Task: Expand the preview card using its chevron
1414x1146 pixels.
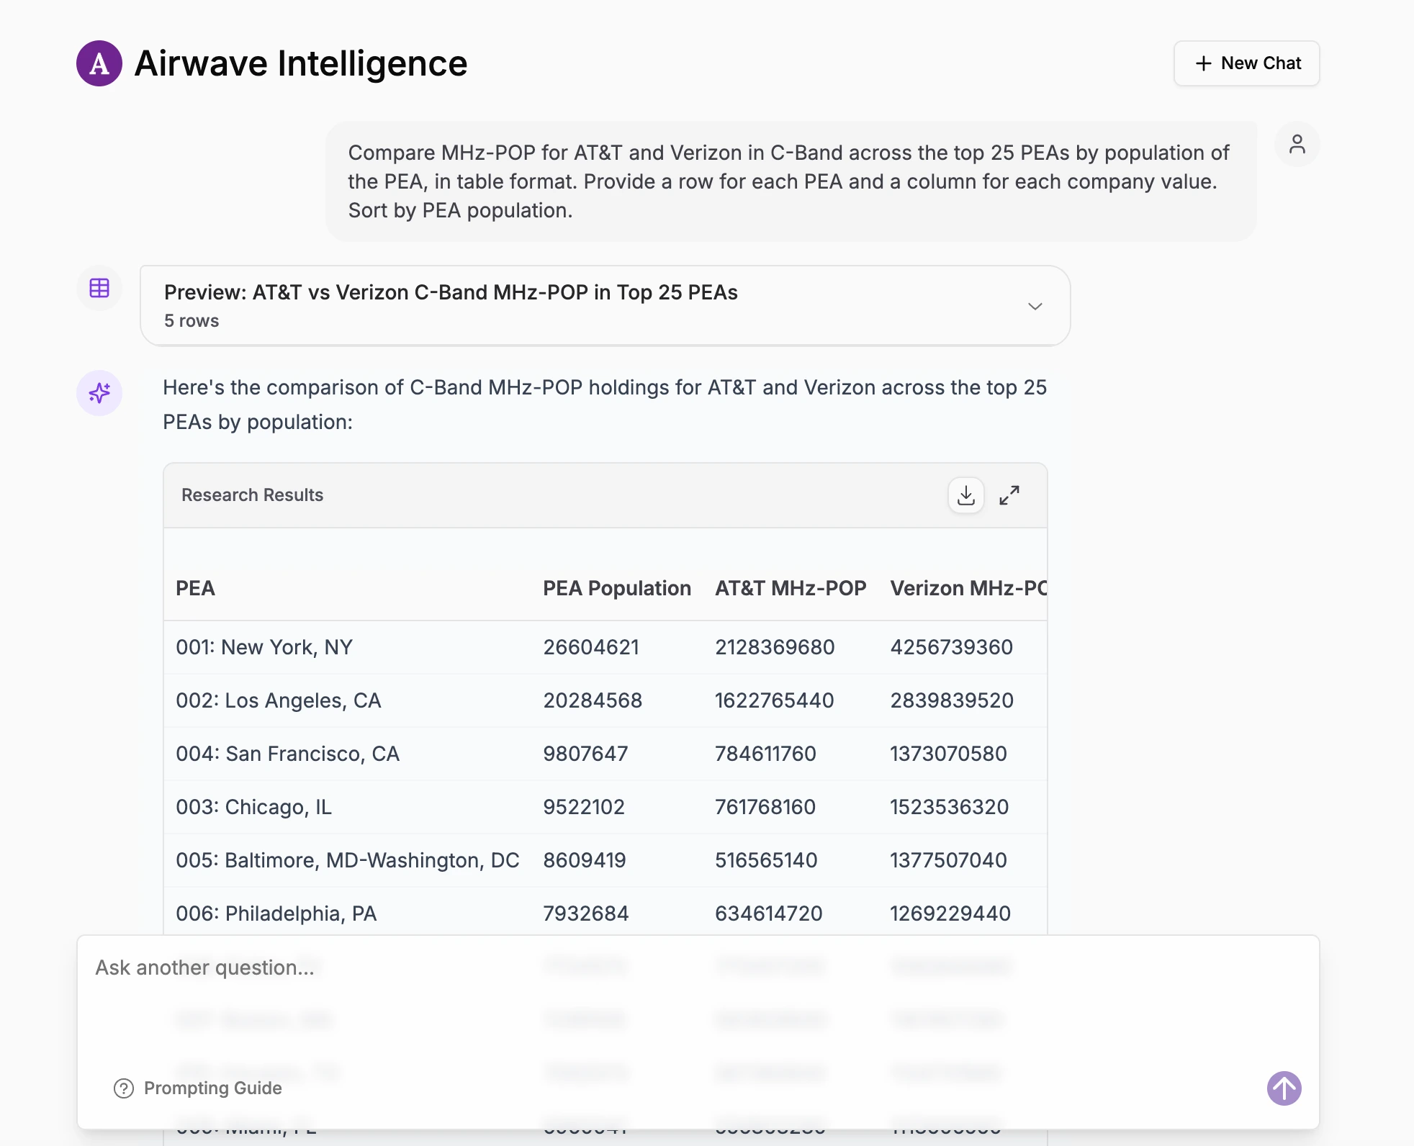Action: pyautogui.click(x=1035, y=305)
